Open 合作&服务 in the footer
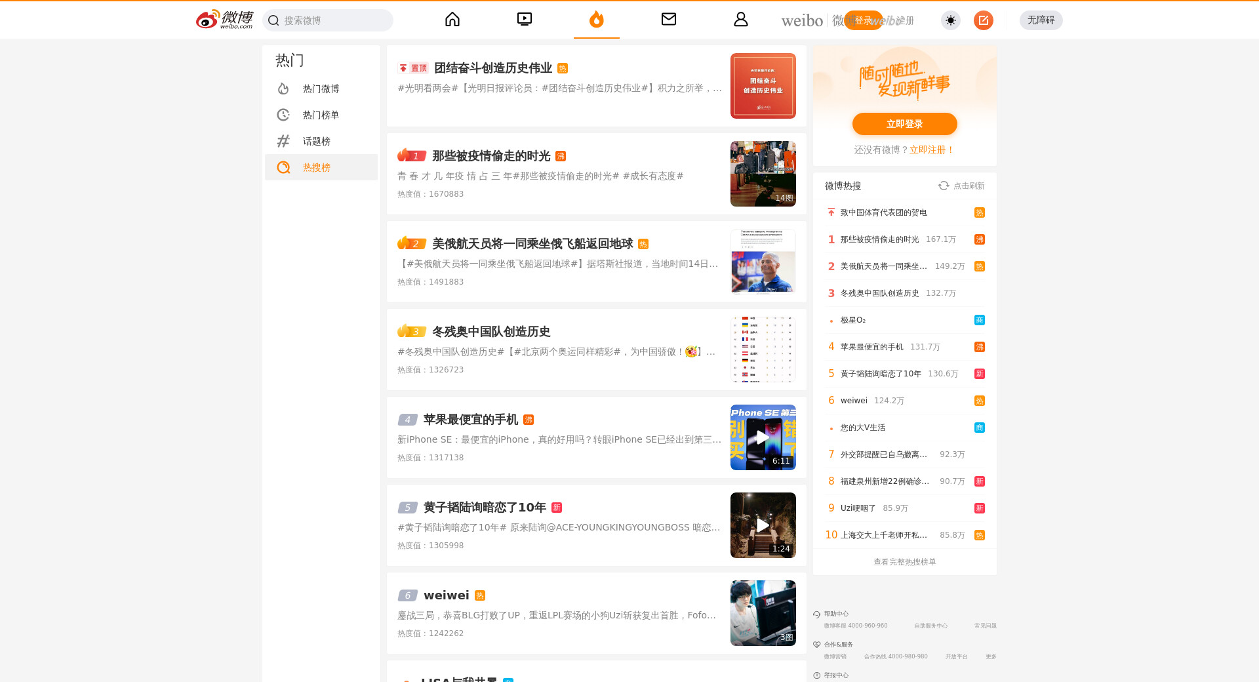 pos(839,645)
